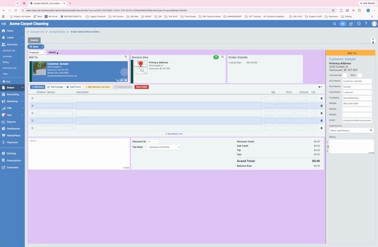378x247 pixels.
Task: Go to Account List breadcrumb
Action: [37, 32]
